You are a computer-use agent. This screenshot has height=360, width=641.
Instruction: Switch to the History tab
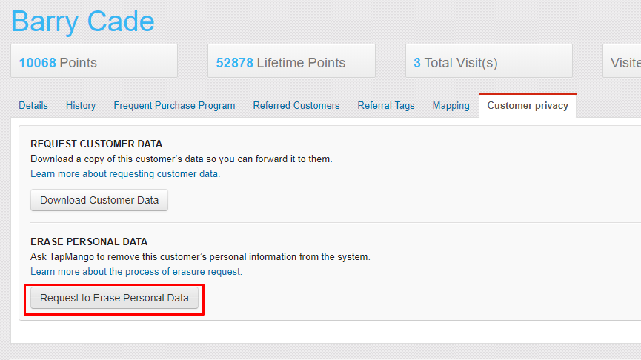pyautogui.click(x=81, y=105)
